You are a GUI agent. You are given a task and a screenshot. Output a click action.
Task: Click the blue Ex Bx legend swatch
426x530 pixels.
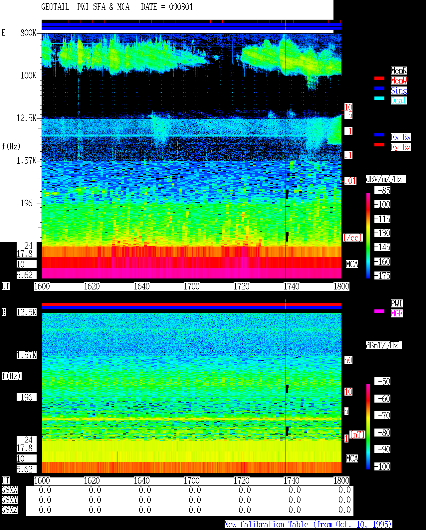[x=379, y=135]
